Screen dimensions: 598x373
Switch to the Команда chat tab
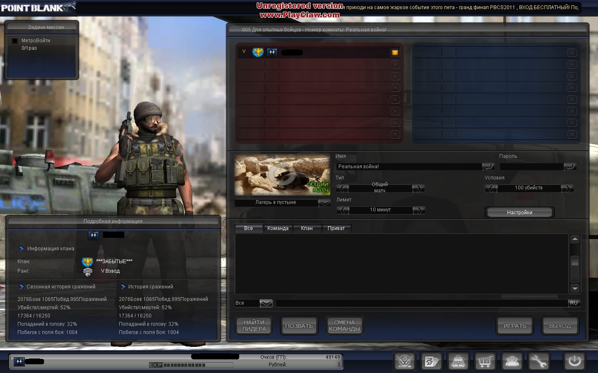(278, 228)
